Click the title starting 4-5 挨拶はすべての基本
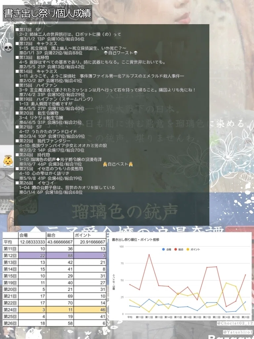 click(x=93, y=62)
